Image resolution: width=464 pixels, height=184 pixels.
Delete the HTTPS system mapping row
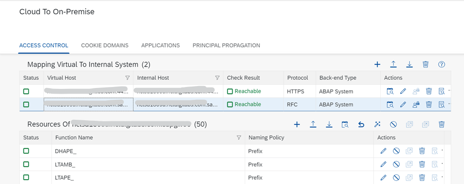click(428, 91)
